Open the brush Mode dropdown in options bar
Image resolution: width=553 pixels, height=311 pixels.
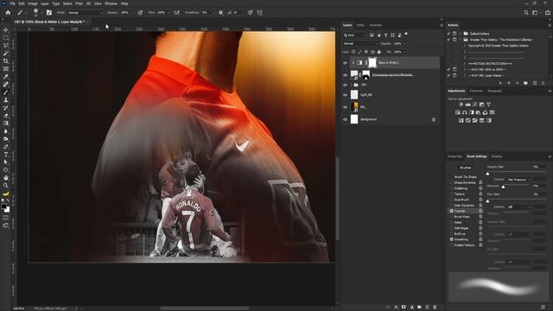[x=85, y=12]
